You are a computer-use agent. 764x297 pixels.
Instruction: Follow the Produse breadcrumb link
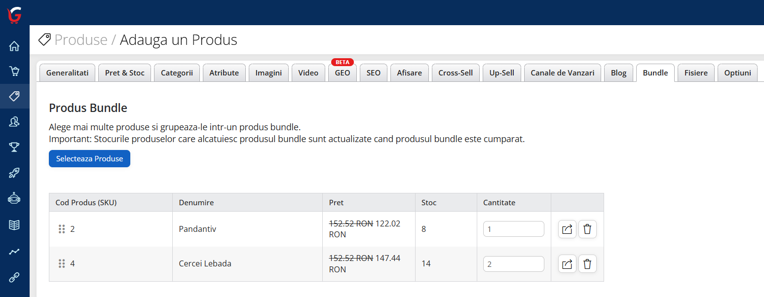coord(81,39)
